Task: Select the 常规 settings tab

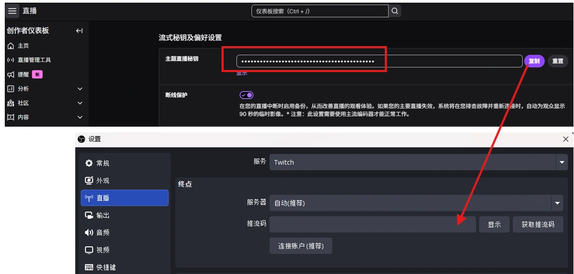Action: click(125, 163)
